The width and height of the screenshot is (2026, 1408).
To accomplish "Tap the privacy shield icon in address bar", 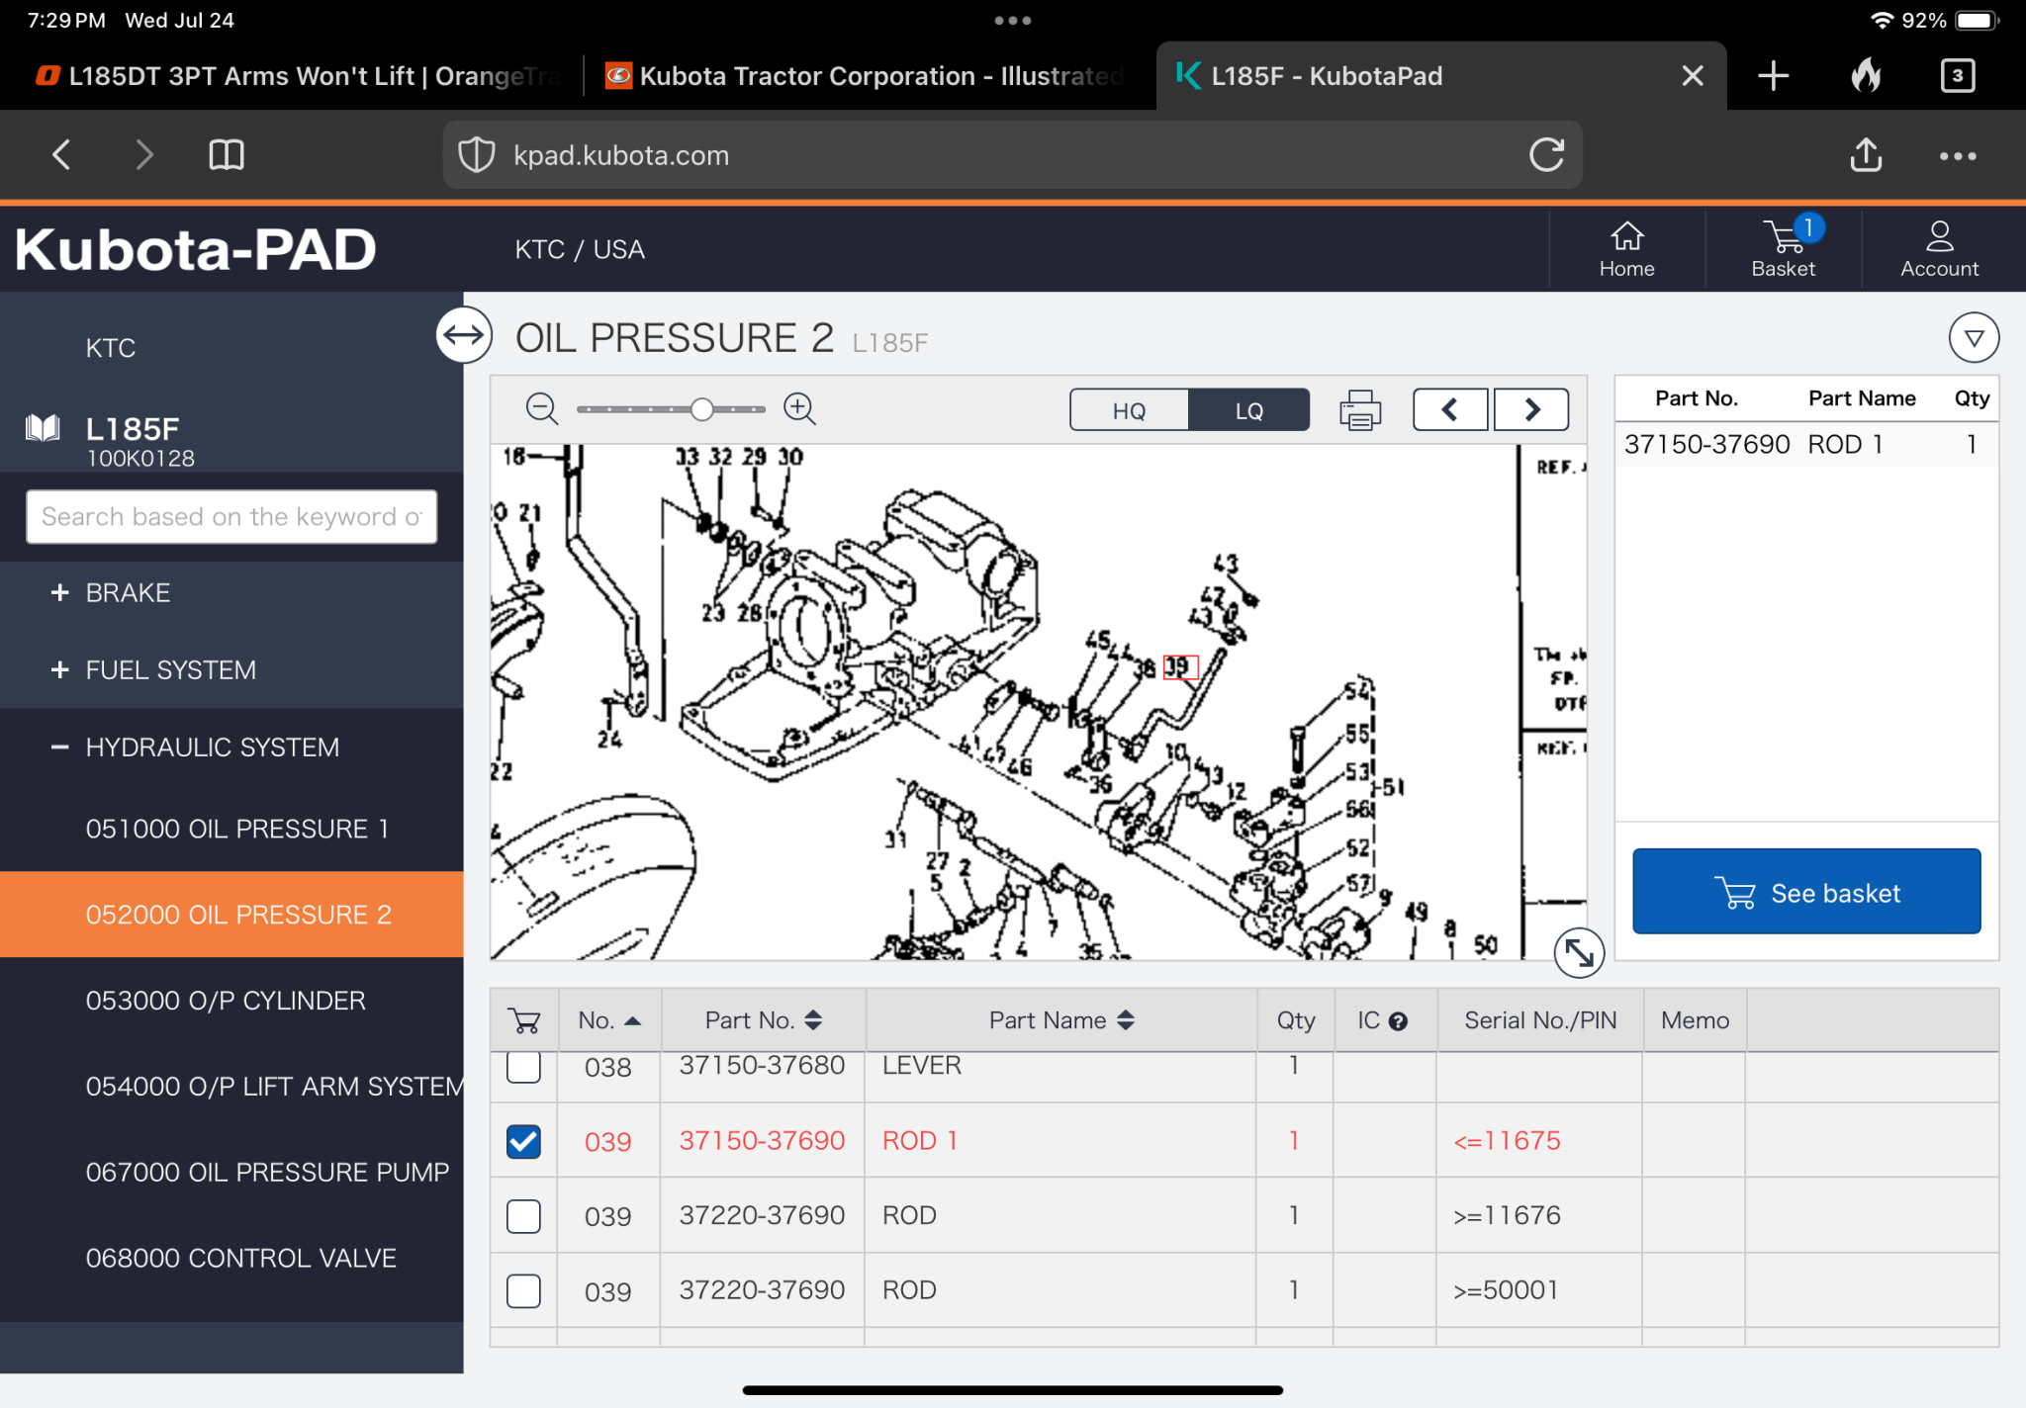I will 477,155.
